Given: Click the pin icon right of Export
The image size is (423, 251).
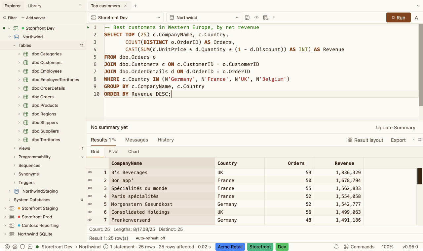Looking at the screenshot, I should click(x=420, y=140).
